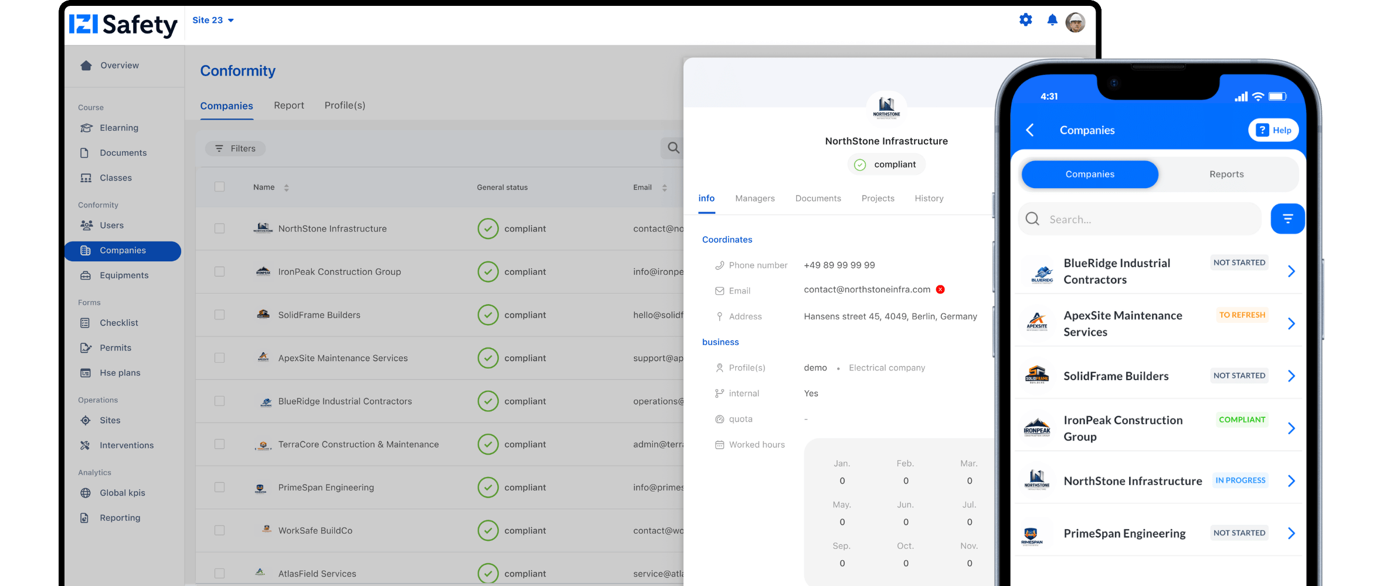Check the SolidFrame Builders row checkbox
Screen dimensions: 1387x586
tap(219, 315)
